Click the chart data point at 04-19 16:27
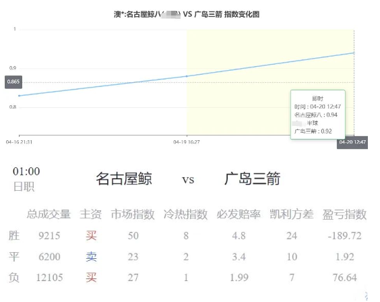The height and width of the screenshot is (302, 380). click(187, 76)
